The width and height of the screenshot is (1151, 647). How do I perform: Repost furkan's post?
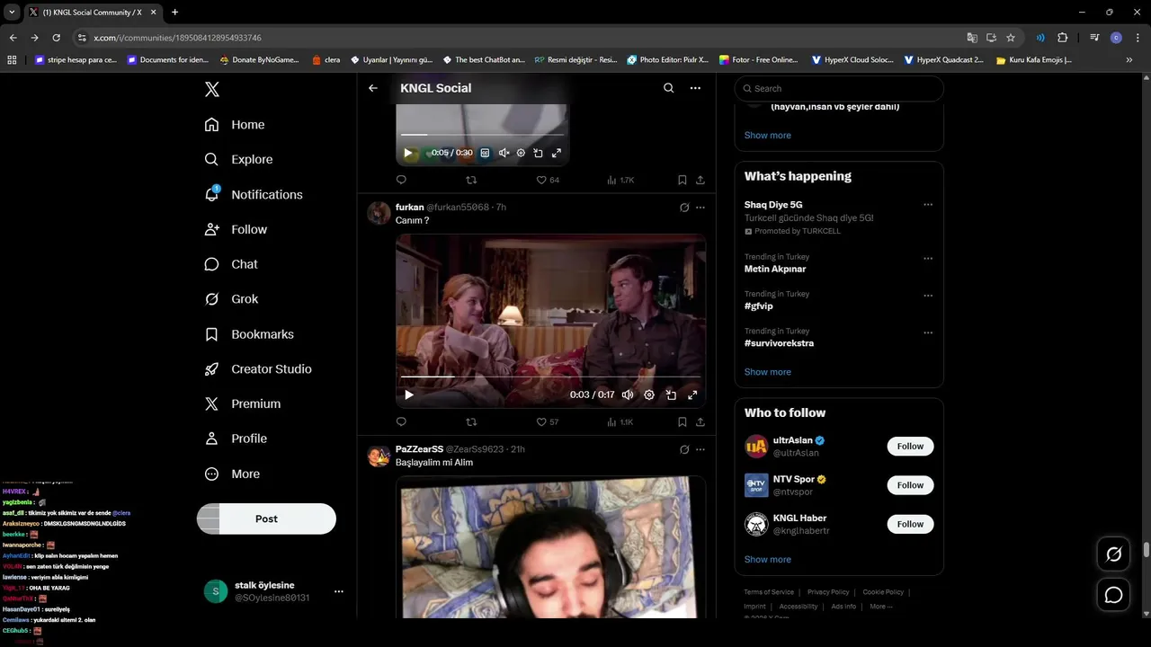click(x=471, y=421)
